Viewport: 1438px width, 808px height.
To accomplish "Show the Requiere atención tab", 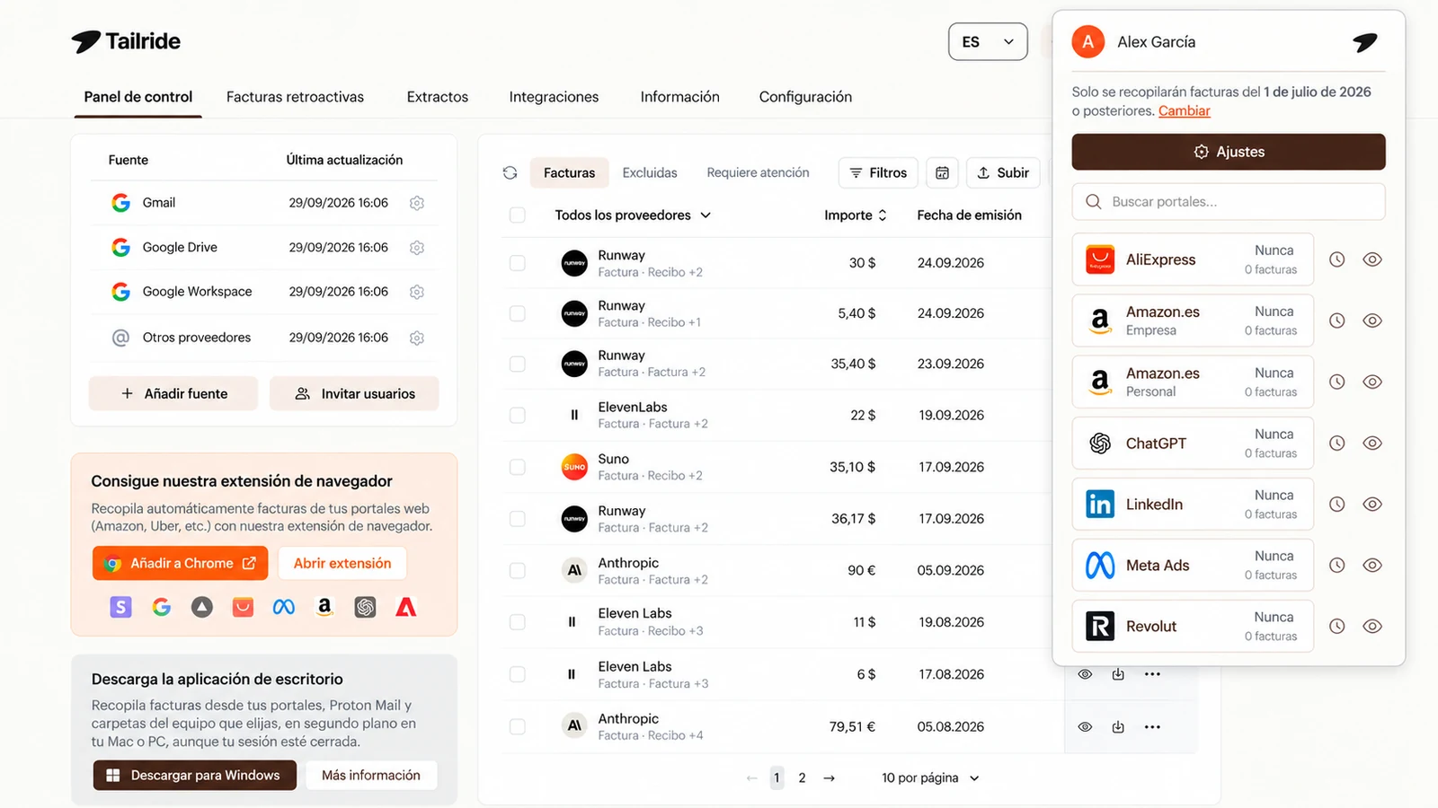I will (758, 172).
